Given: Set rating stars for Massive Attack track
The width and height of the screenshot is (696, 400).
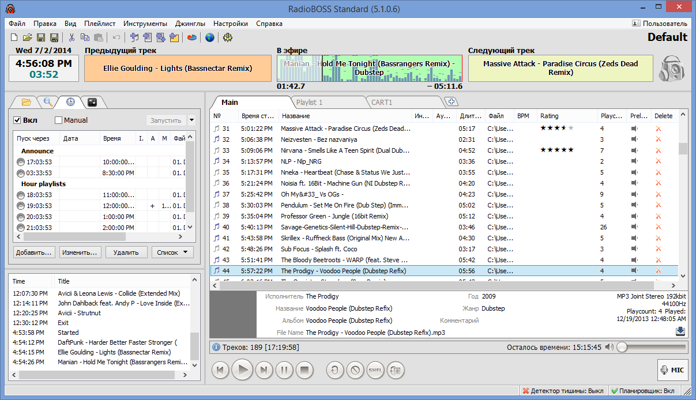Looking at the screenshot, I should pyautogui.click(x=557, y=128).
